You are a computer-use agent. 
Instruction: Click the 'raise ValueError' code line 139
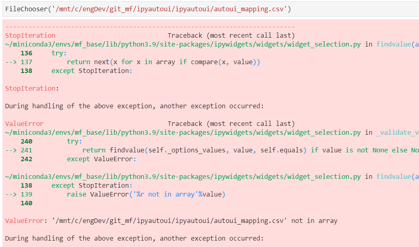coord(146,194)
